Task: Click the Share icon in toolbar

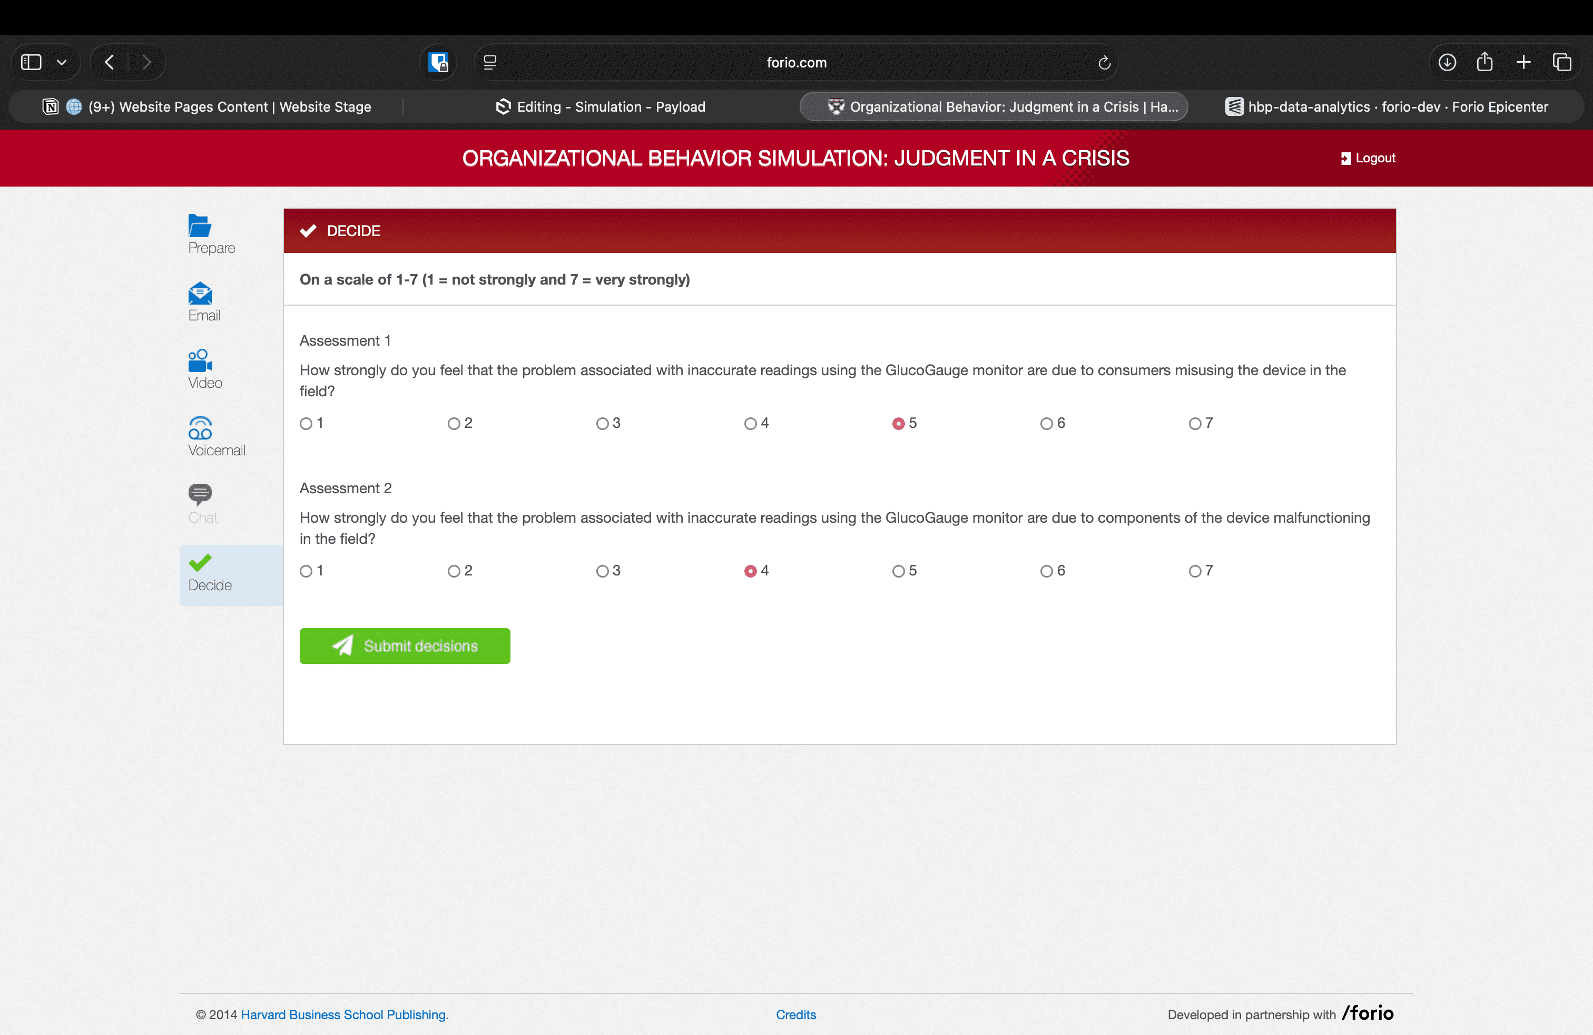Action: pos(1484,63)
